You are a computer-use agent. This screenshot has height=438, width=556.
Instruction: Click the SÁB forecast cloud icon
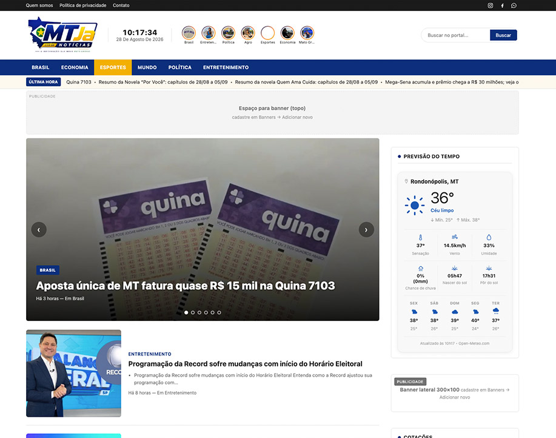tap(434, 312)
